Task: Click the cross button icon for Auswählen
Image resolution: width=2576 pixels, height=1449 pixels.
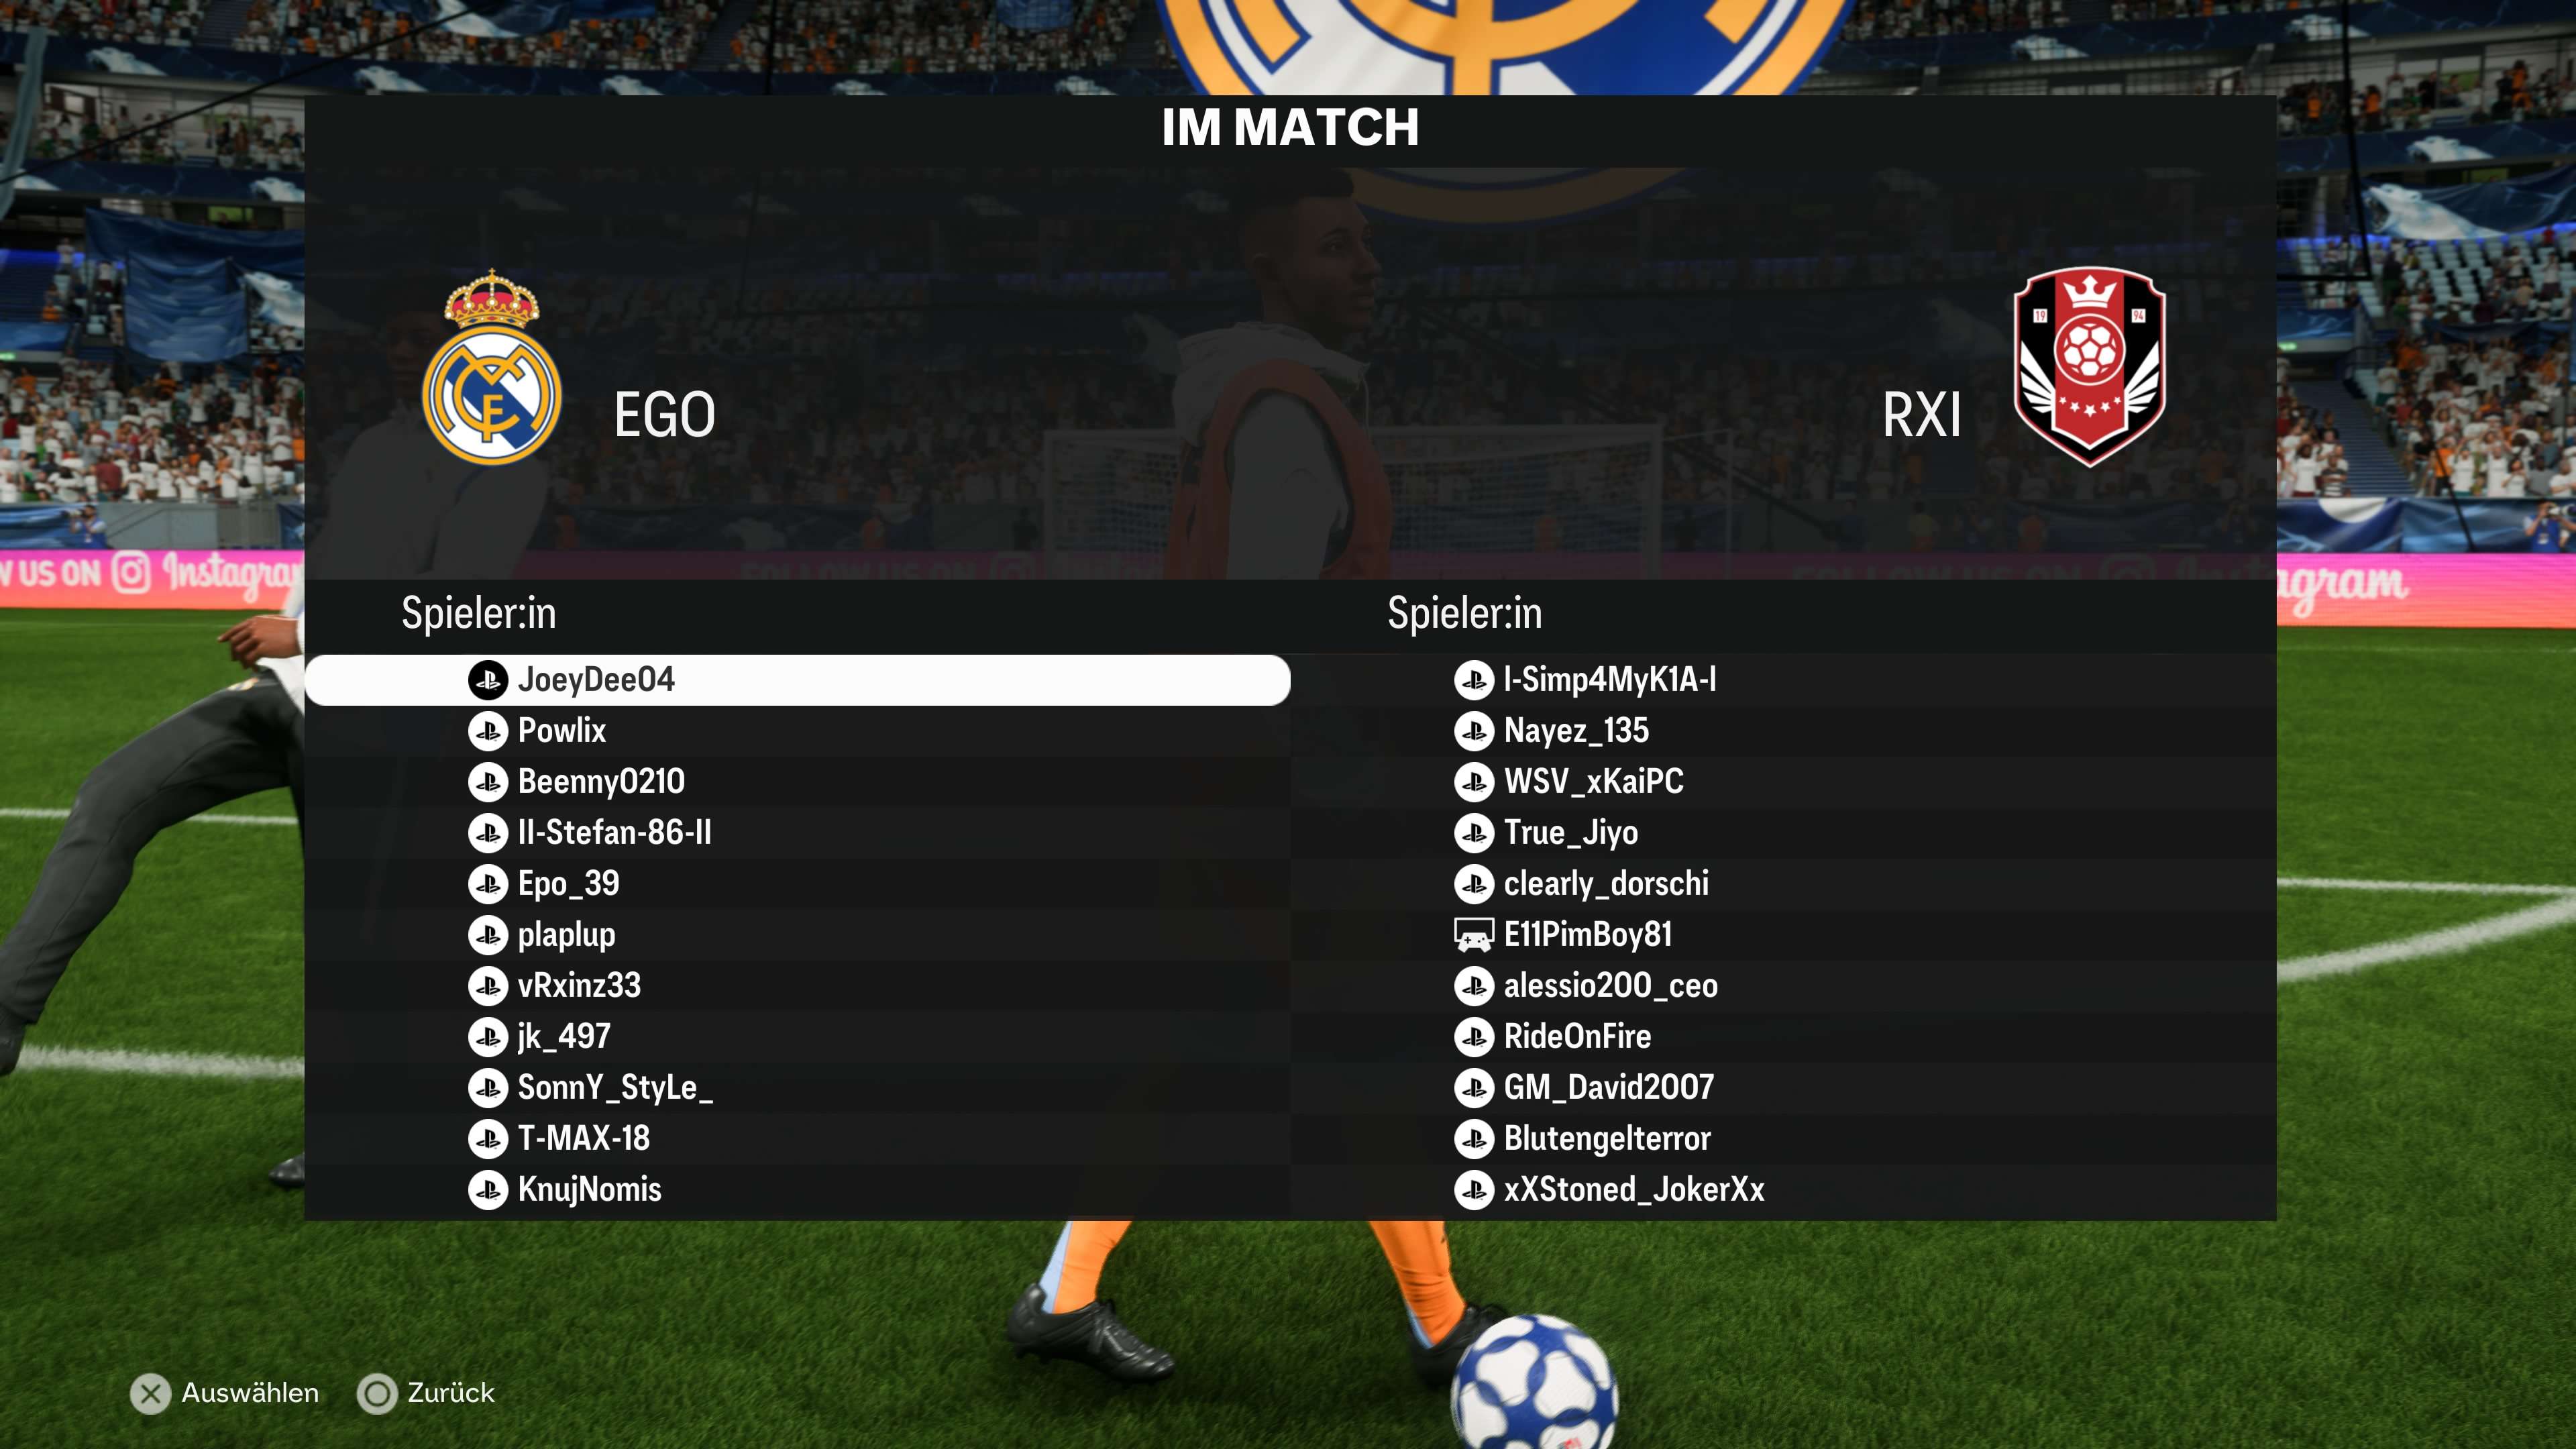Action: click(x=151, y=1394)
